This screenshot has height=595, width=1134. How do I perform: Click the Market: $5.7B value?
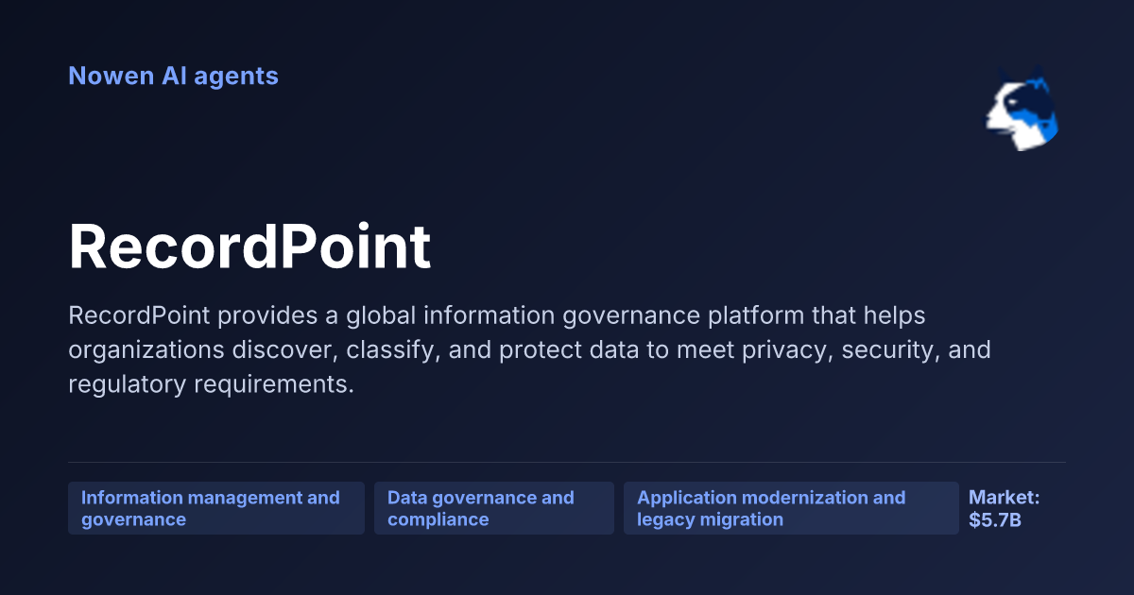[1005, 508]
